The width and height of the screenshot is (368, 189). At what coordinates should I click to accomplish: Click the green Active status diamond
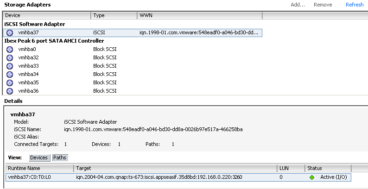312,177
